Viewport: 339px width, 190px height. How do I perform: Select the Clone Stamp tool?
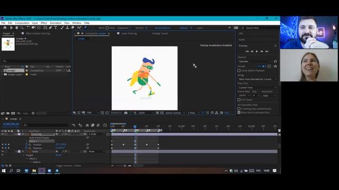tap(67, 27)
